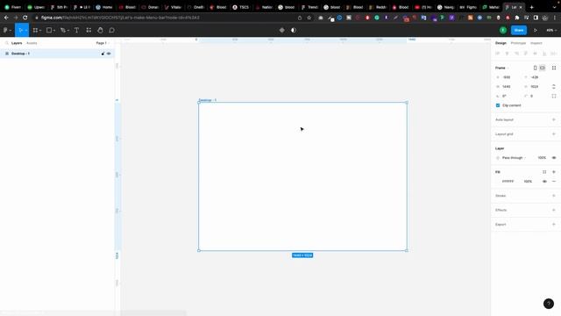Toggle the lock on Desktop - 1 layer
The height and width of the screenshot is (316, 561).
pyautogui.click(x=103, y=54)
